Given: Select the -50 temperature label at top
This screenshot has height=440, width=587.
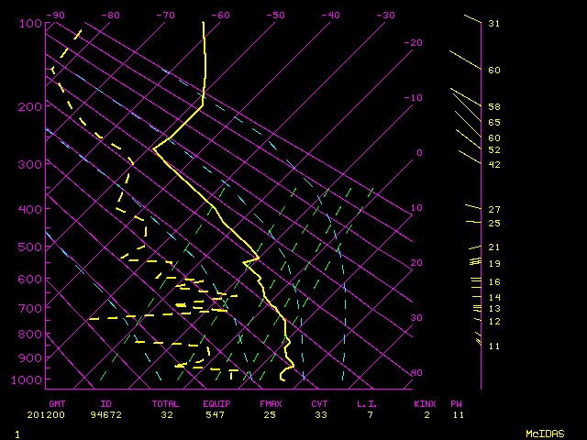Looking at the screenshot, I should tap(275, 16).
